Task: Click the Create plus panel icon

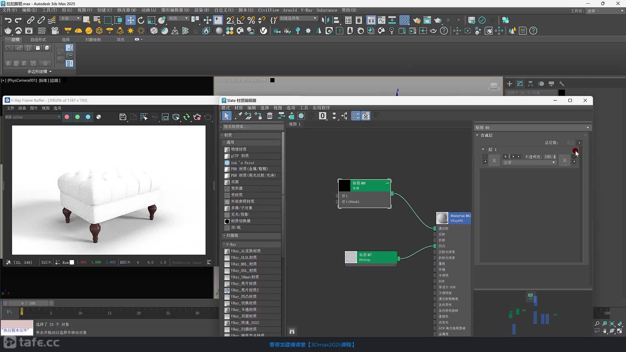Action: pos(510,84)
